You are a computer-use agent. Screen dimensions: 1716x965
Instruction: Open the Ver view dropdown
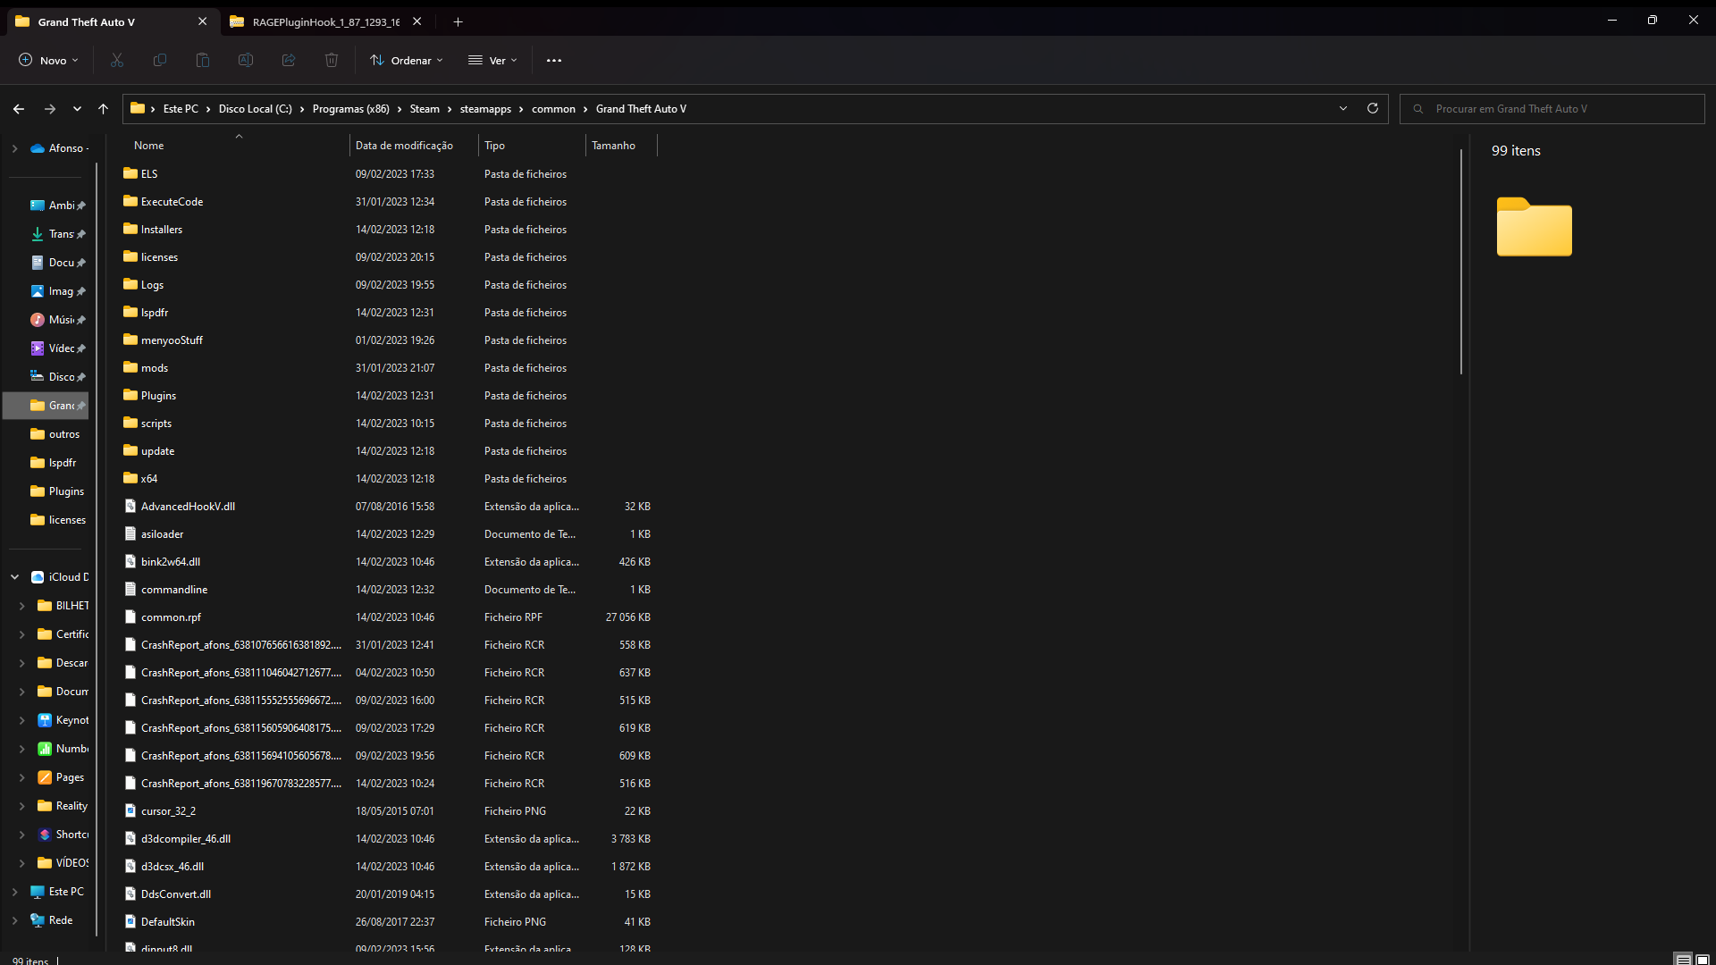pos(492,60)
